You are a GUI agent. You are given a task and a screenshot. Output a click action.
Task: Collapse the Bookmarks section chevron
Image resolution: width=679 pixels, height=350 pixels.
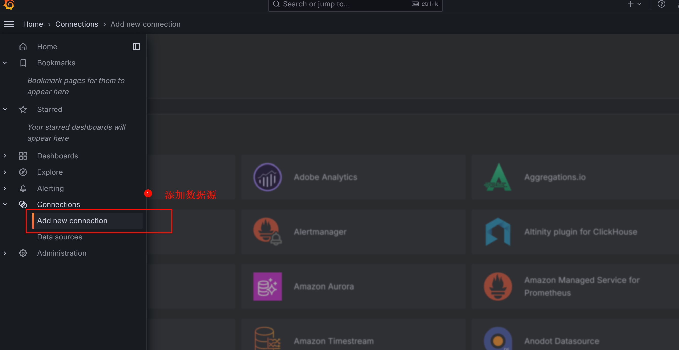coord(5,63)
